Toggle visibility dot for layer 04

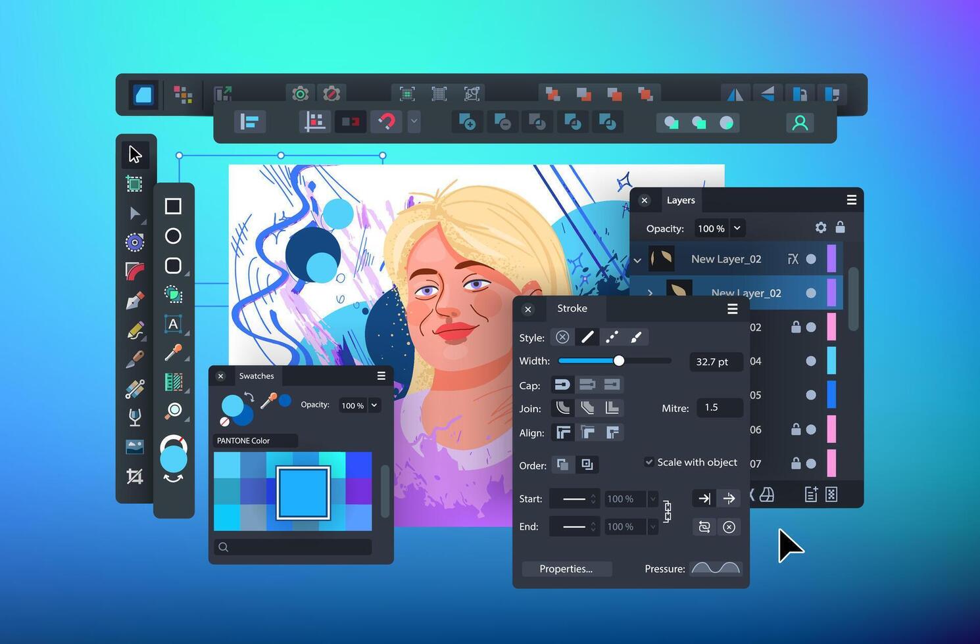(811, 361)
